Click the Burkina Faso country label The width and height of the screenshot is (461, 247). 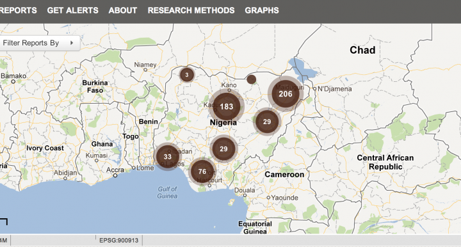coord(95,86)
